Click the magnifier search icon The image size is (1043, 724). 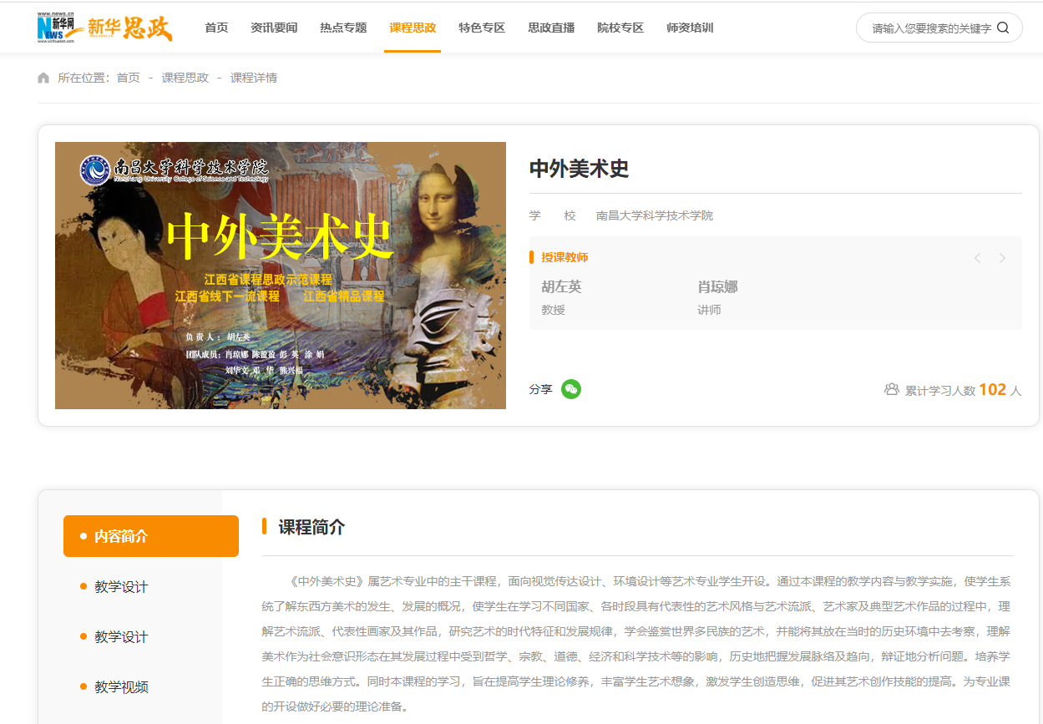click(x=1003, y=28)
